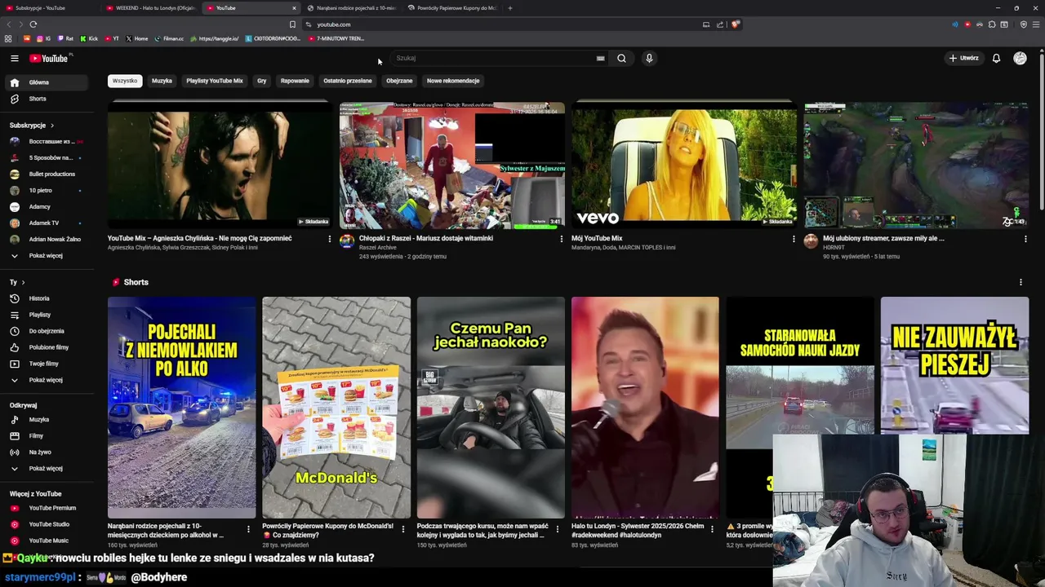Select the Playlisty YouTube Mix chip
Viewport: 1045px width, 587px height.
215,81
